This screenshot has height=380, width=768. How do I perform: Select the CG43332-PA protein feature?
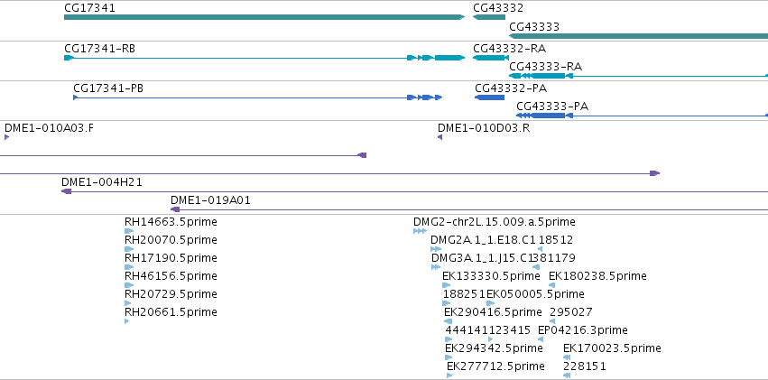click(489, 97)
